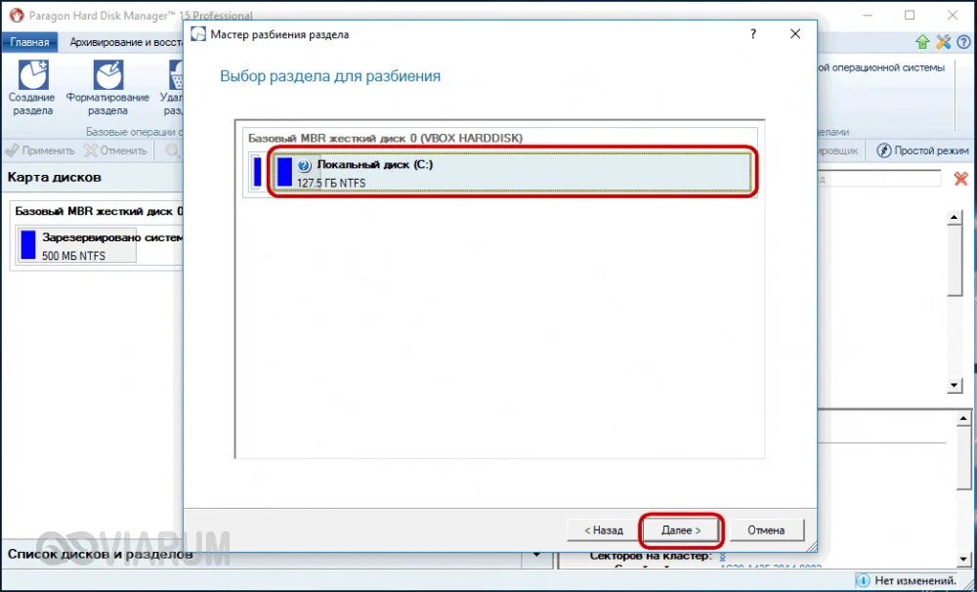Screen dimensions: 977x592
Task: Click the search input field near red X
Action: 879,178
